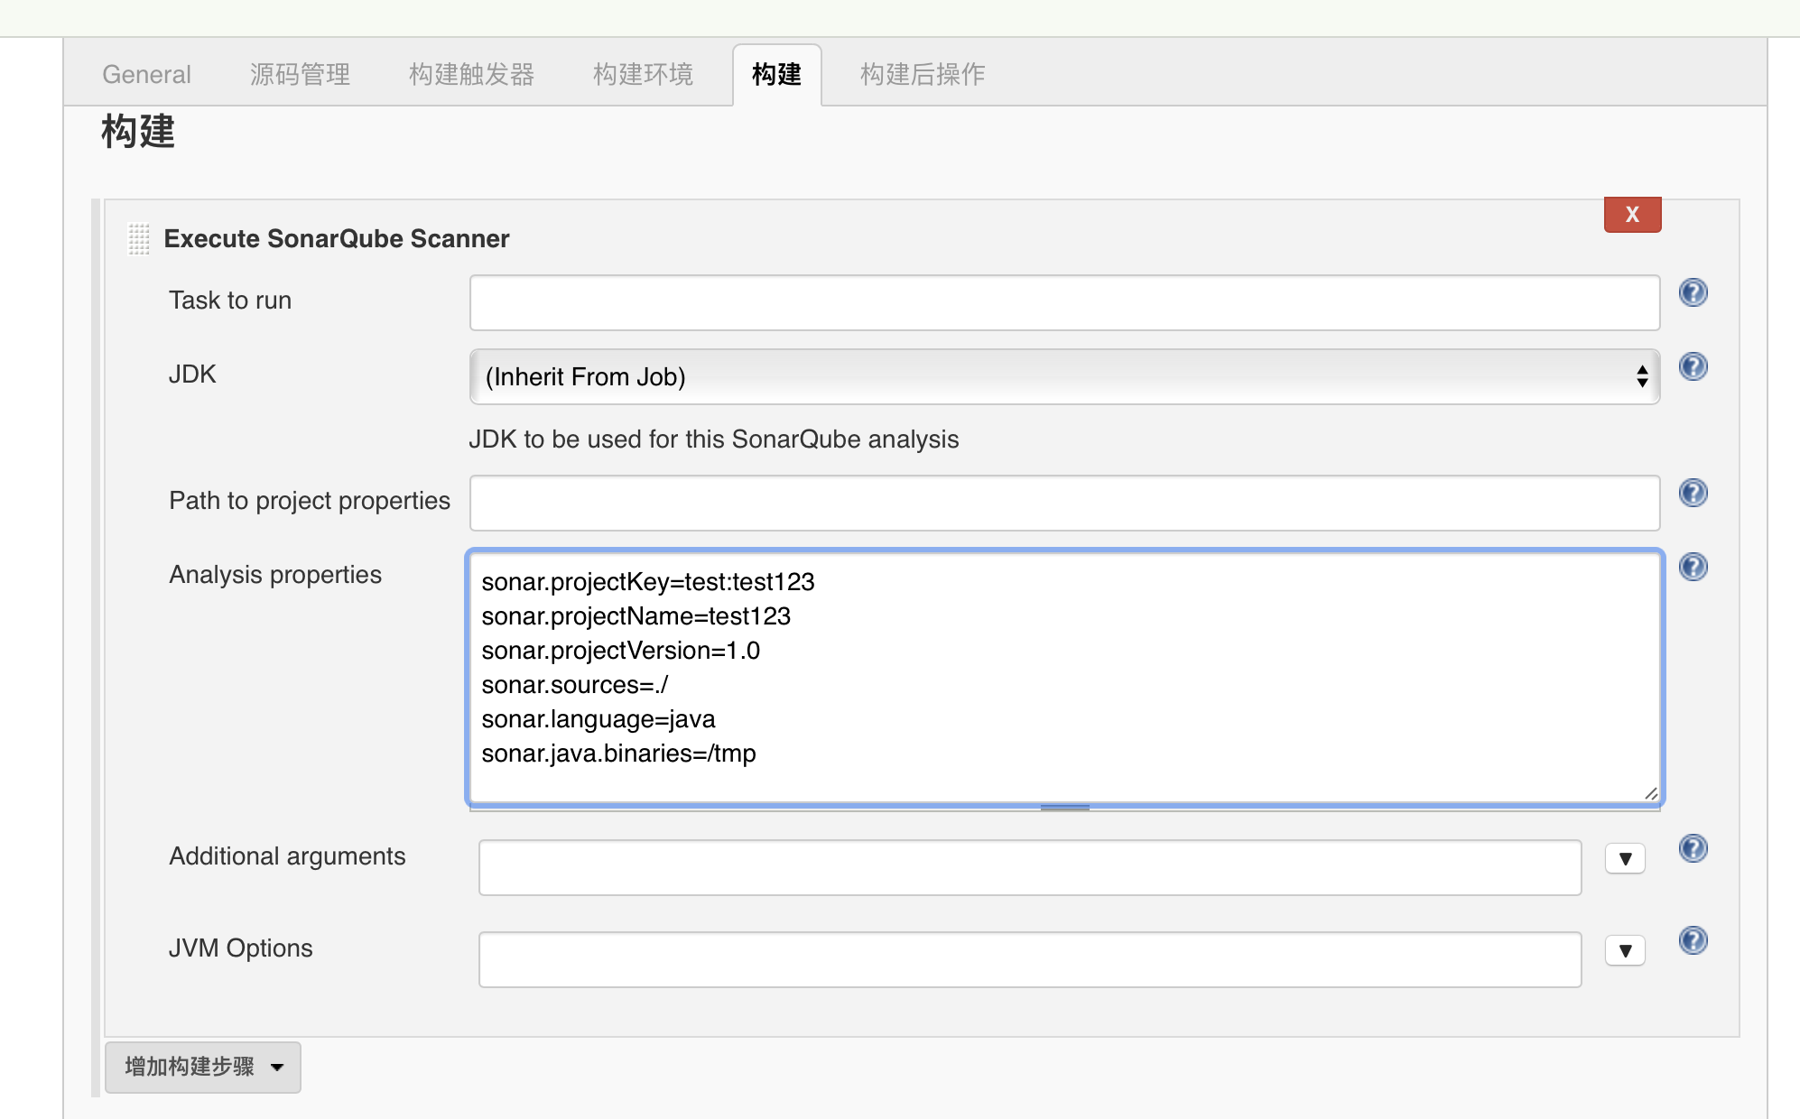1800x1119 pixels.
Task: Click the Task to run input field
Action: 1064,302
